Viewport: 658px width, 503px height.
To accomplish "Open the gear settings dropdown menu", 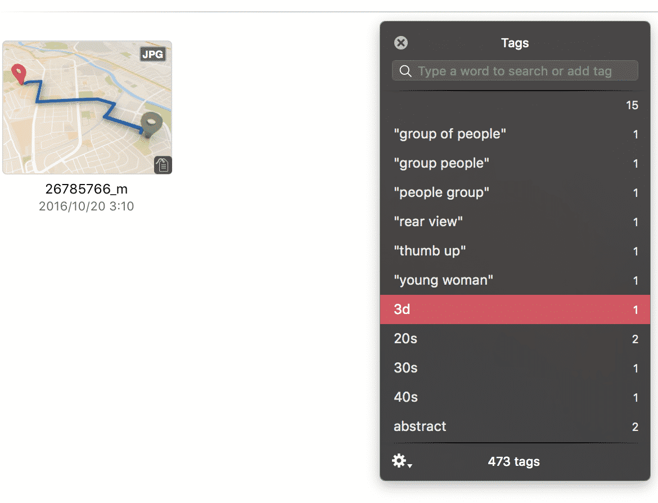I will tap(402, 462).
